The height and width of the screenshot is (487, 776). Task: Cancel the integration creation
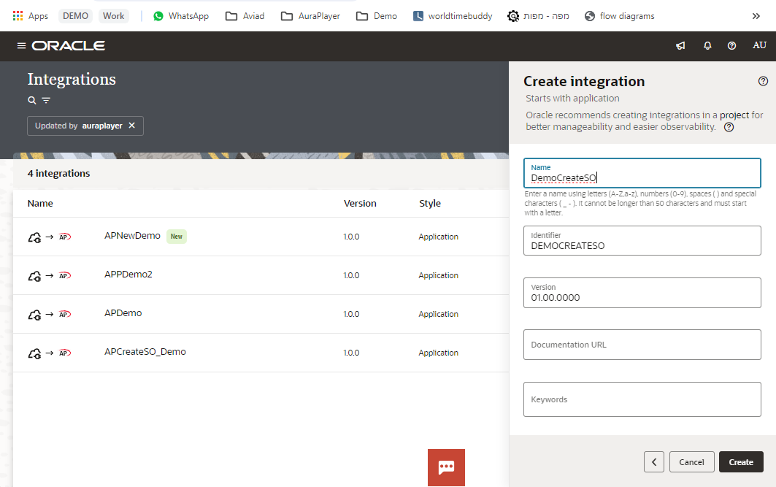click(x=692, y=461)
